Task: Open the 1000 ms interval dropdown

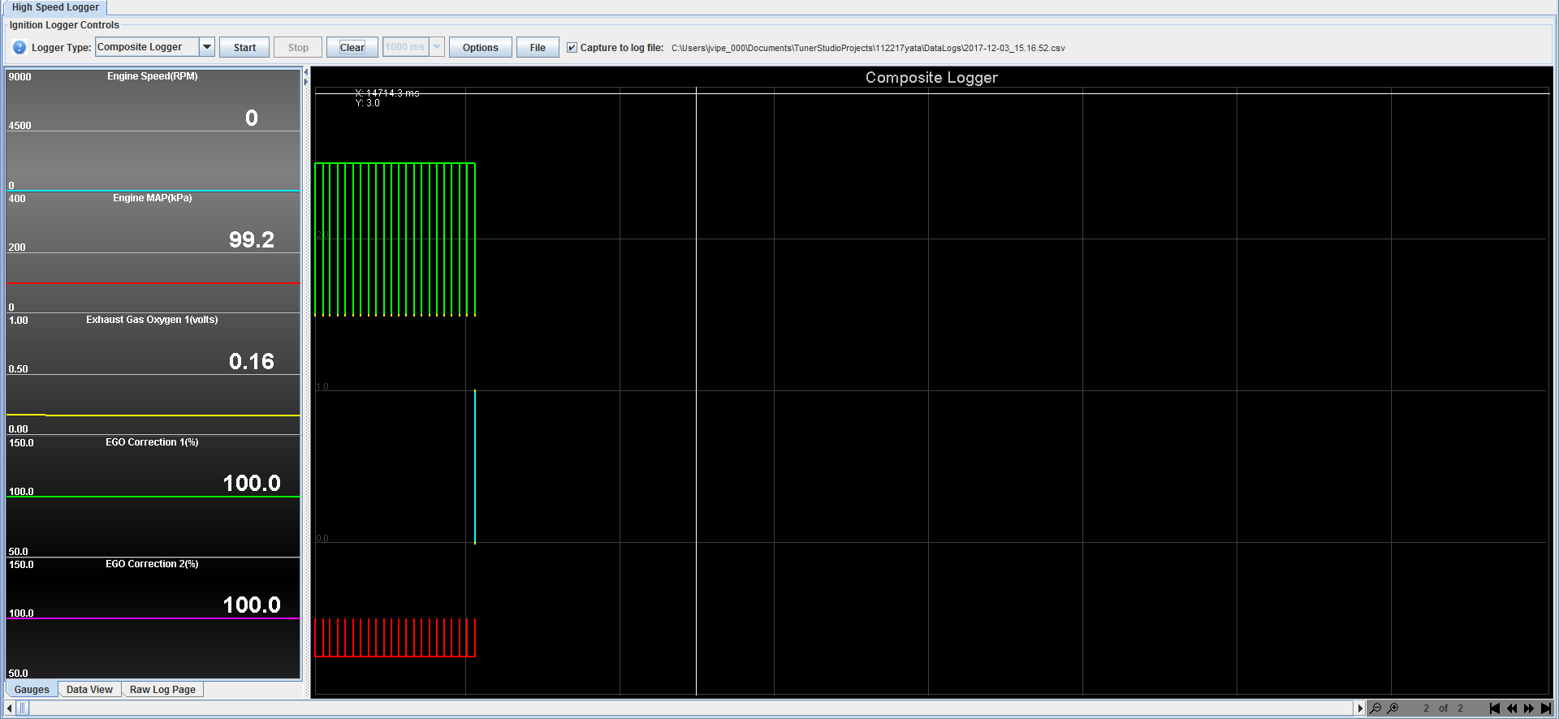Action: [437, 47]
